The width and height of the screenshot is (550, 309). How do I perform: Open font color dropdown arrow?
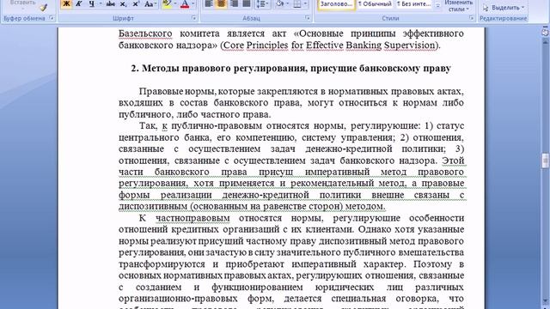(x=192, y=3)
